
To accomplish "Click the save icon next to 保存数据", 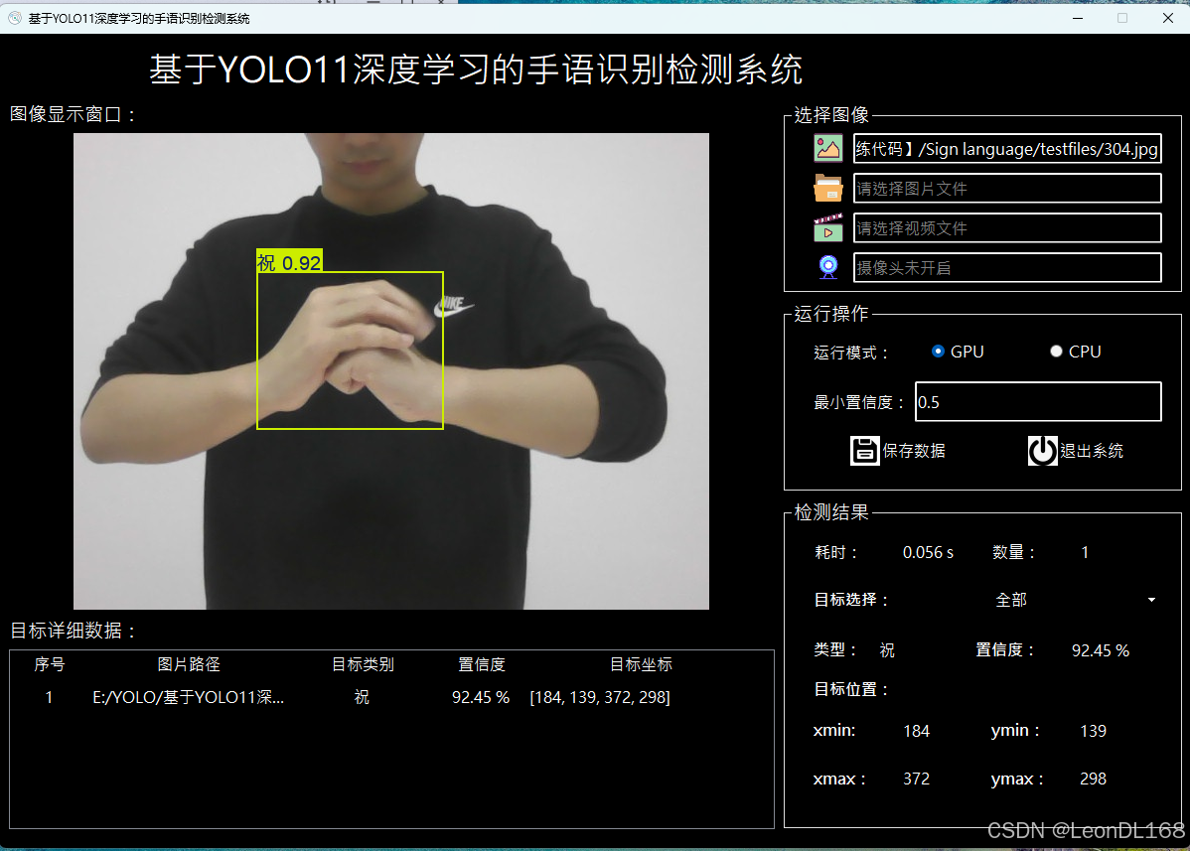I will coord(864,451).
